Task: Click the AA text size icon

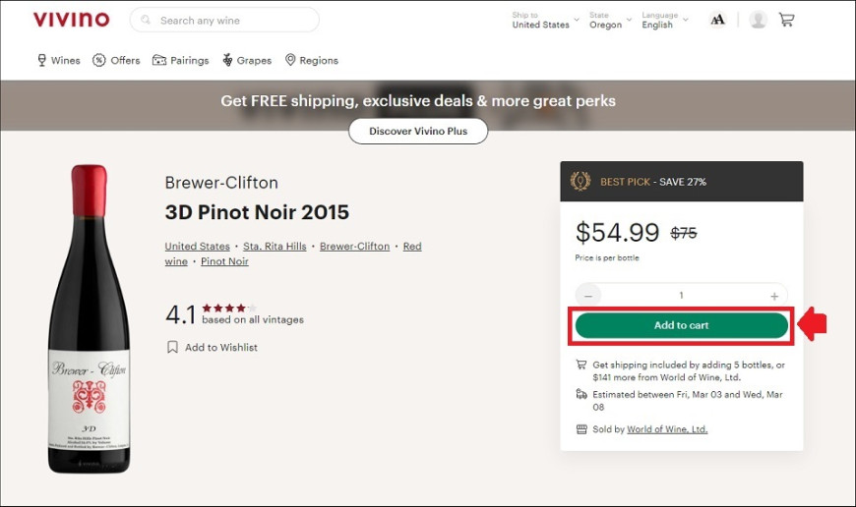Action: [x=717, y=20]
